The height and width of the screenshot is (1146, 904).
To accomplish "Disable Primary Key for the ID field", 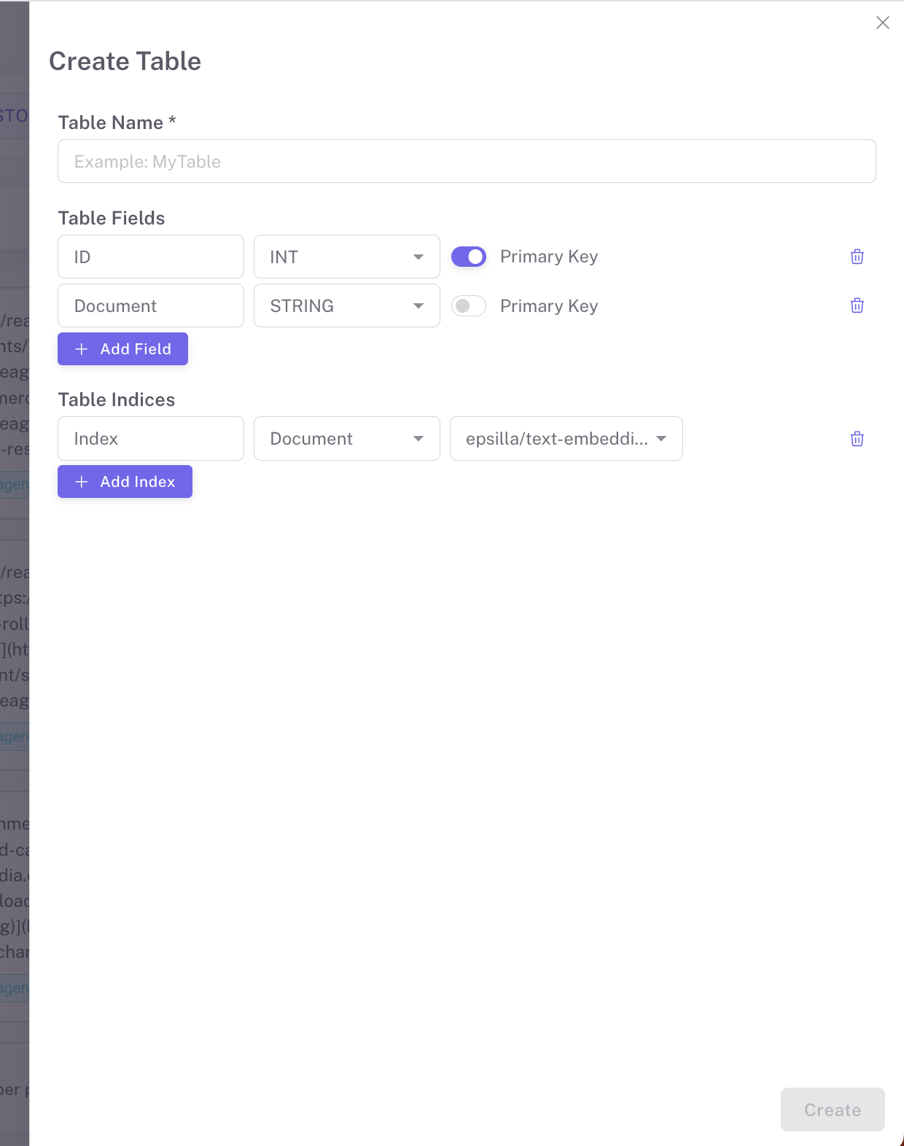I will [469, 257].
